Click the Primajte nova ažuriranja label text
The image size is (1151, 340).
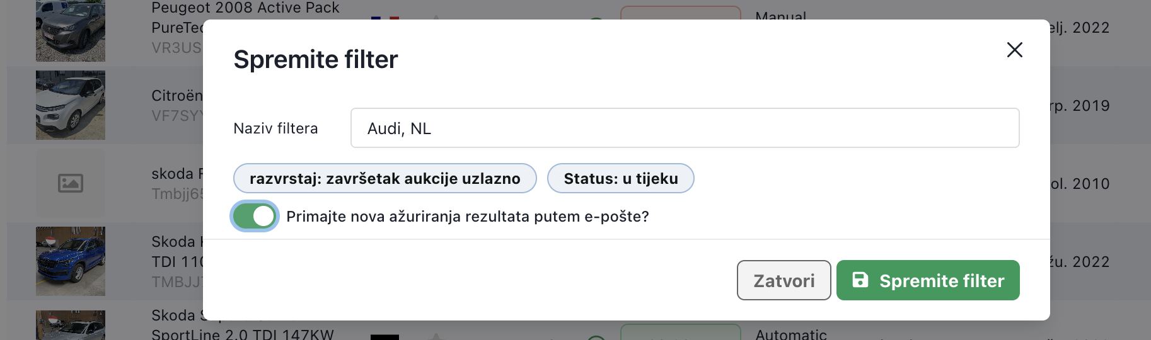coord(467,217)
